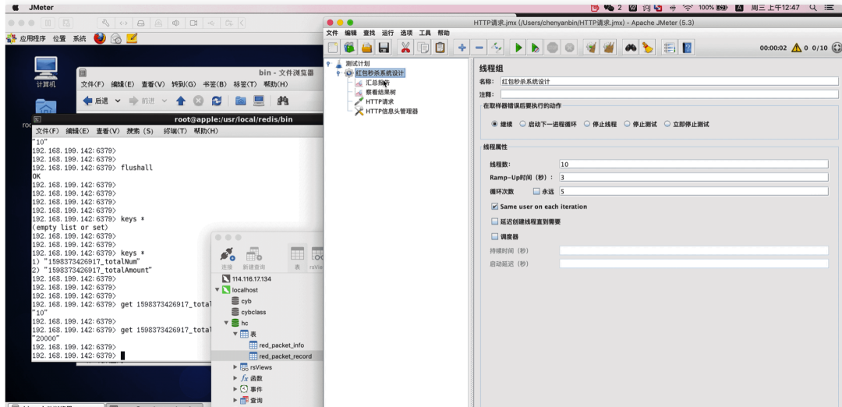Open the File menu in JMeter
This screenshot has height=407, width=842.
pyautogui.click(x=332, y=33)
